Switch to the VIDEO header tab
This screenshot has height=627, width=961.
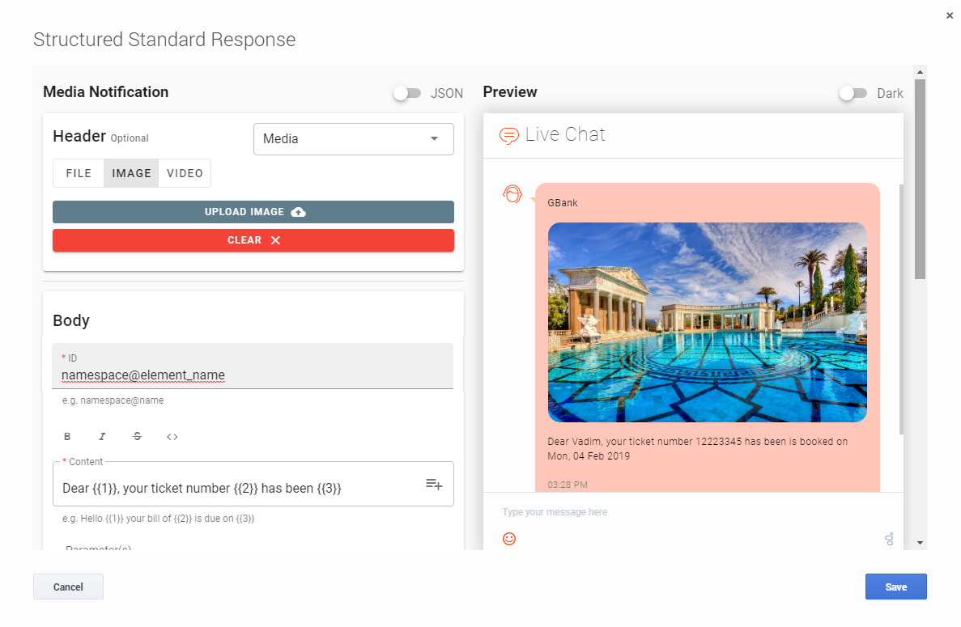coord(185,173)
